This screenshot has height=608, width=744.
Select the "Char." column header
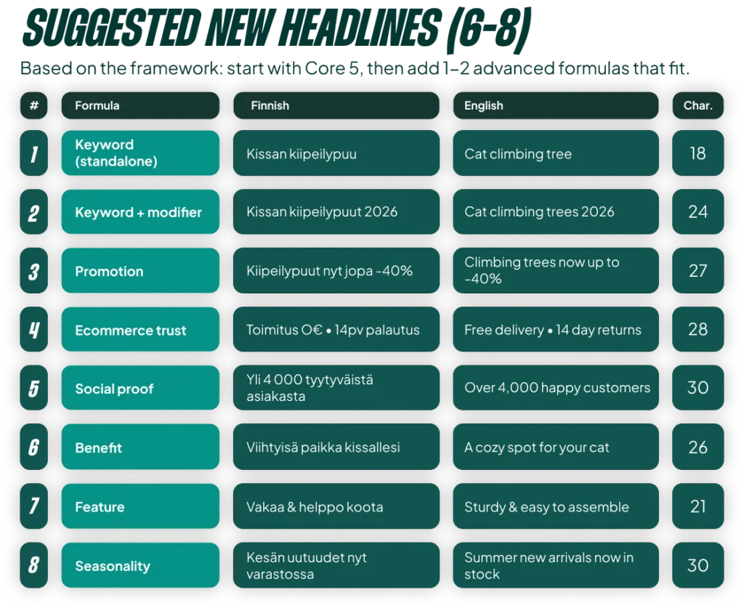[698, 105]
